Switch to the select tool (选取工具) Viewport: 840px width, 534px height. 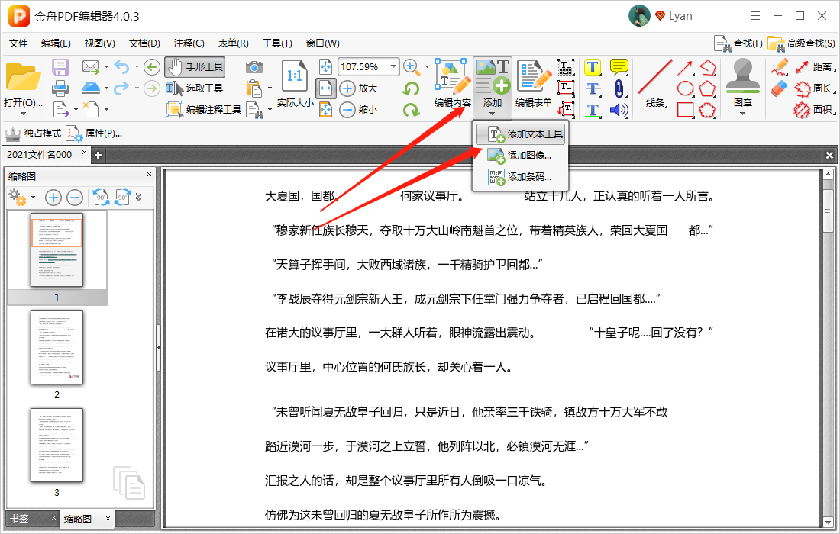193,88
